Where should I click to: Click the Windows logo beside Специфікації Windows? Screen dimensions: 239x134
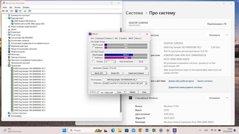click(x=130, y=98)
